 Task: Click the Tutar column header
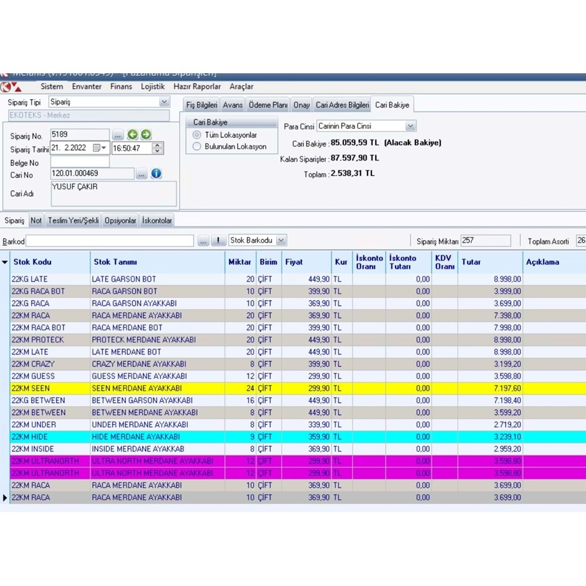[x=490, y=263]
